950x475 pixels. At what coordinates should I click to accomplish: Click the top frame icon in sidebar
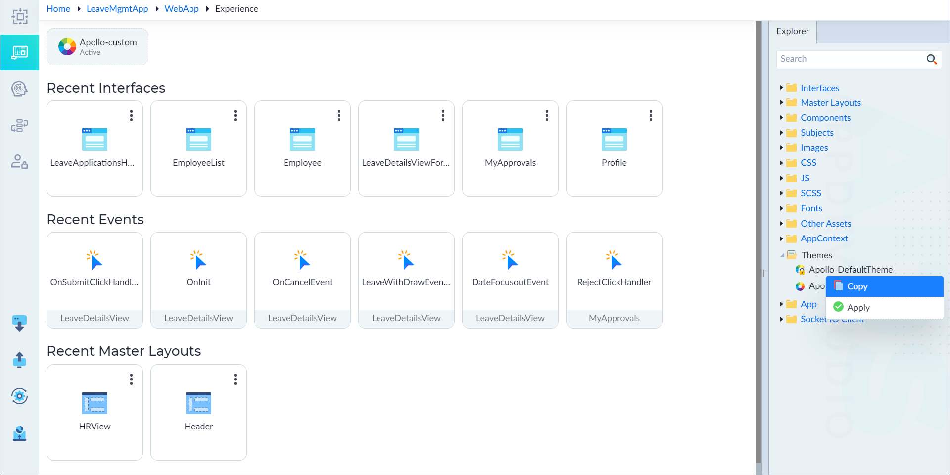click(20, 16)
